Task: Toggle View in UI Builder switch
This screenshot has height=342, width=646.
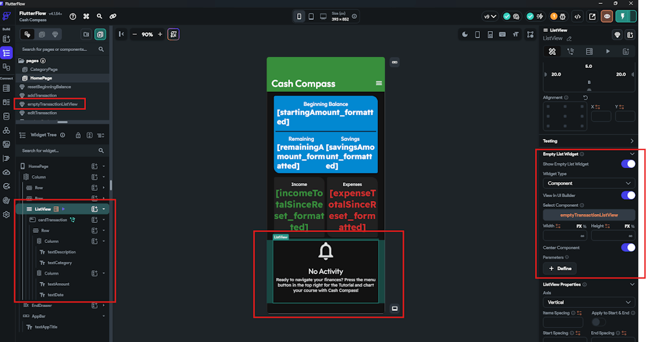Action: pos(629,195)
